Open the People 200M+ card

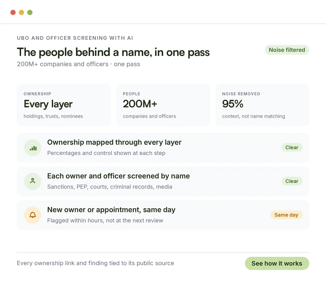[163, 105]
